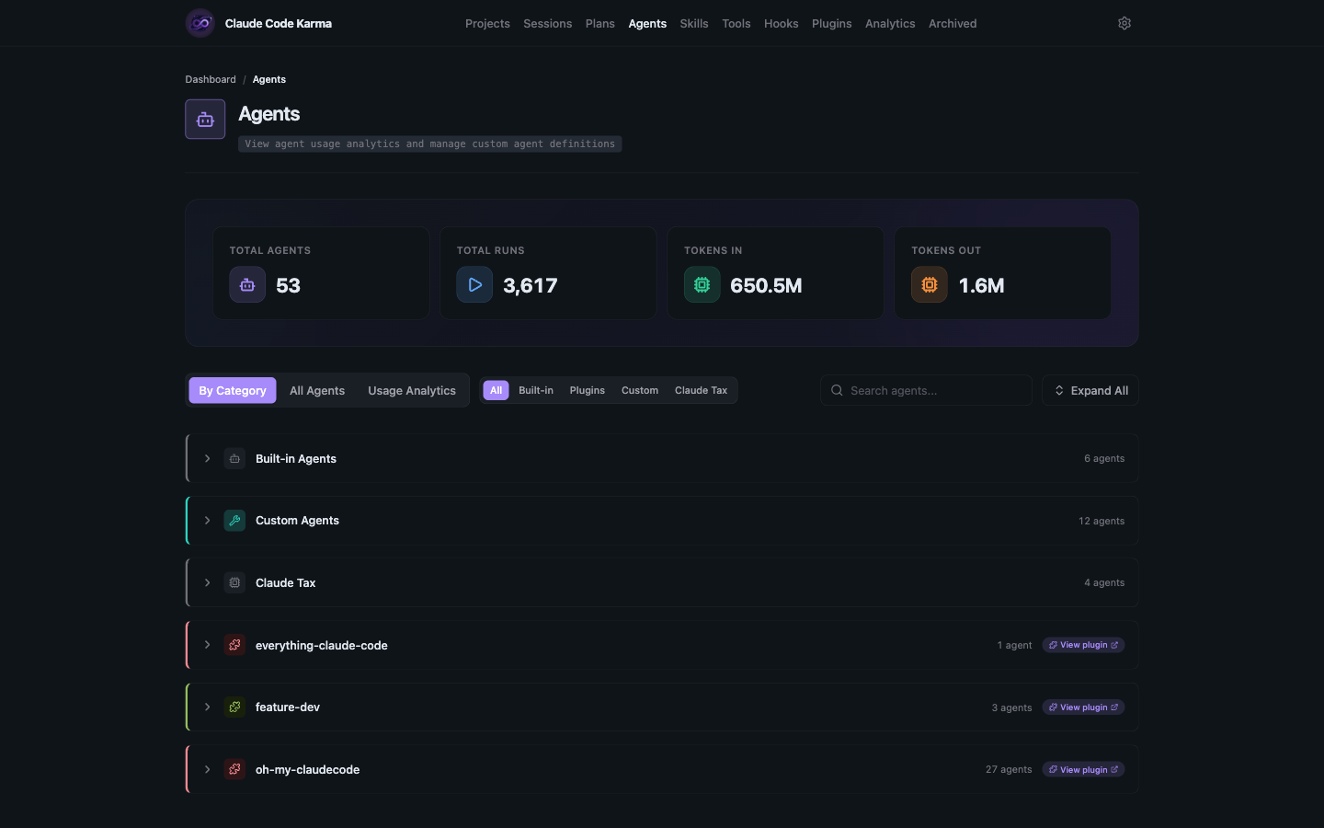Click the orange chip icon for Tokens Out

(x=929, y=284)
